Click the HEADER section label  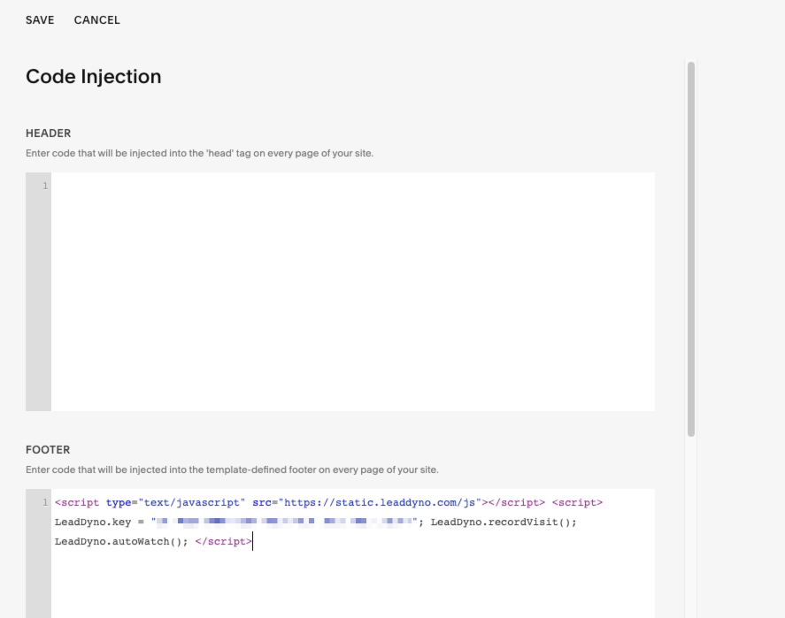[x=49, y=134]
